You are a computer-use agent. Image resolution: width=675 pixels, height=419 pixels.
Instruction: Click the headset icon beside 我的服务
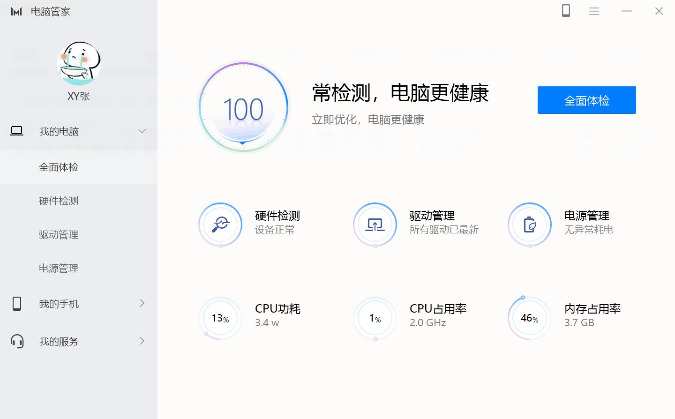[17, 341]
